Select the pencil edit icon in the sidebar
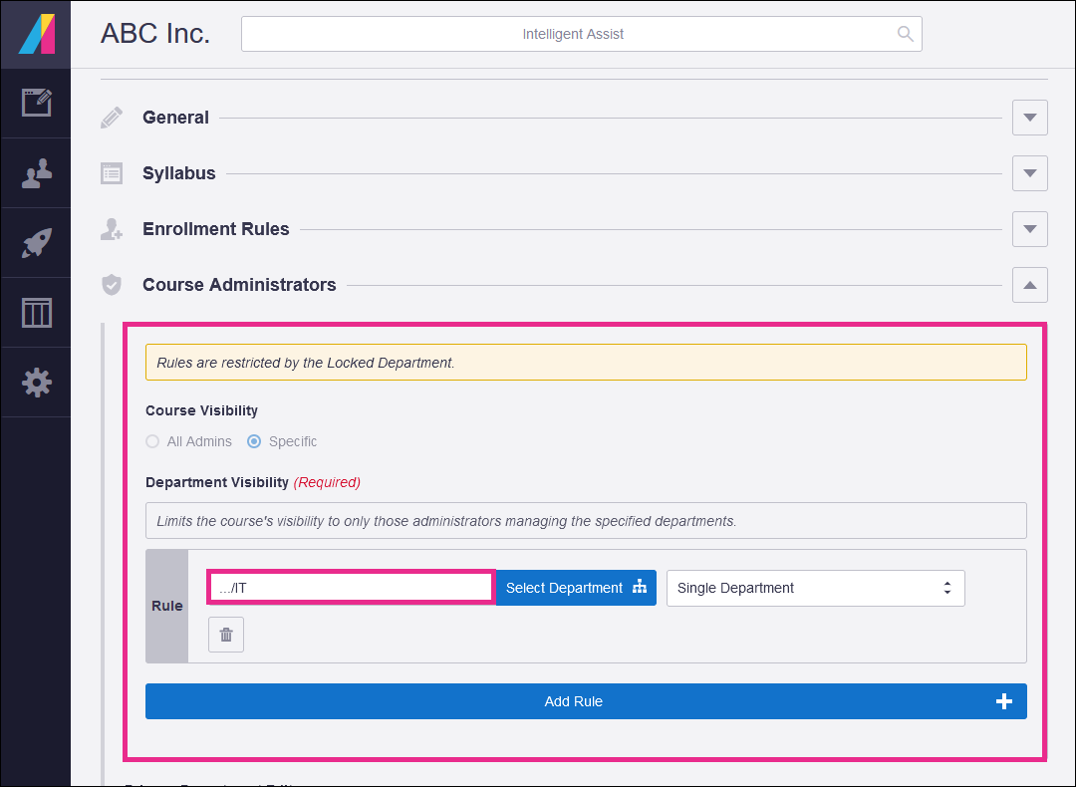Image resolution: width=1076 pixels, height=787 pixels. [x=36, y=103]
